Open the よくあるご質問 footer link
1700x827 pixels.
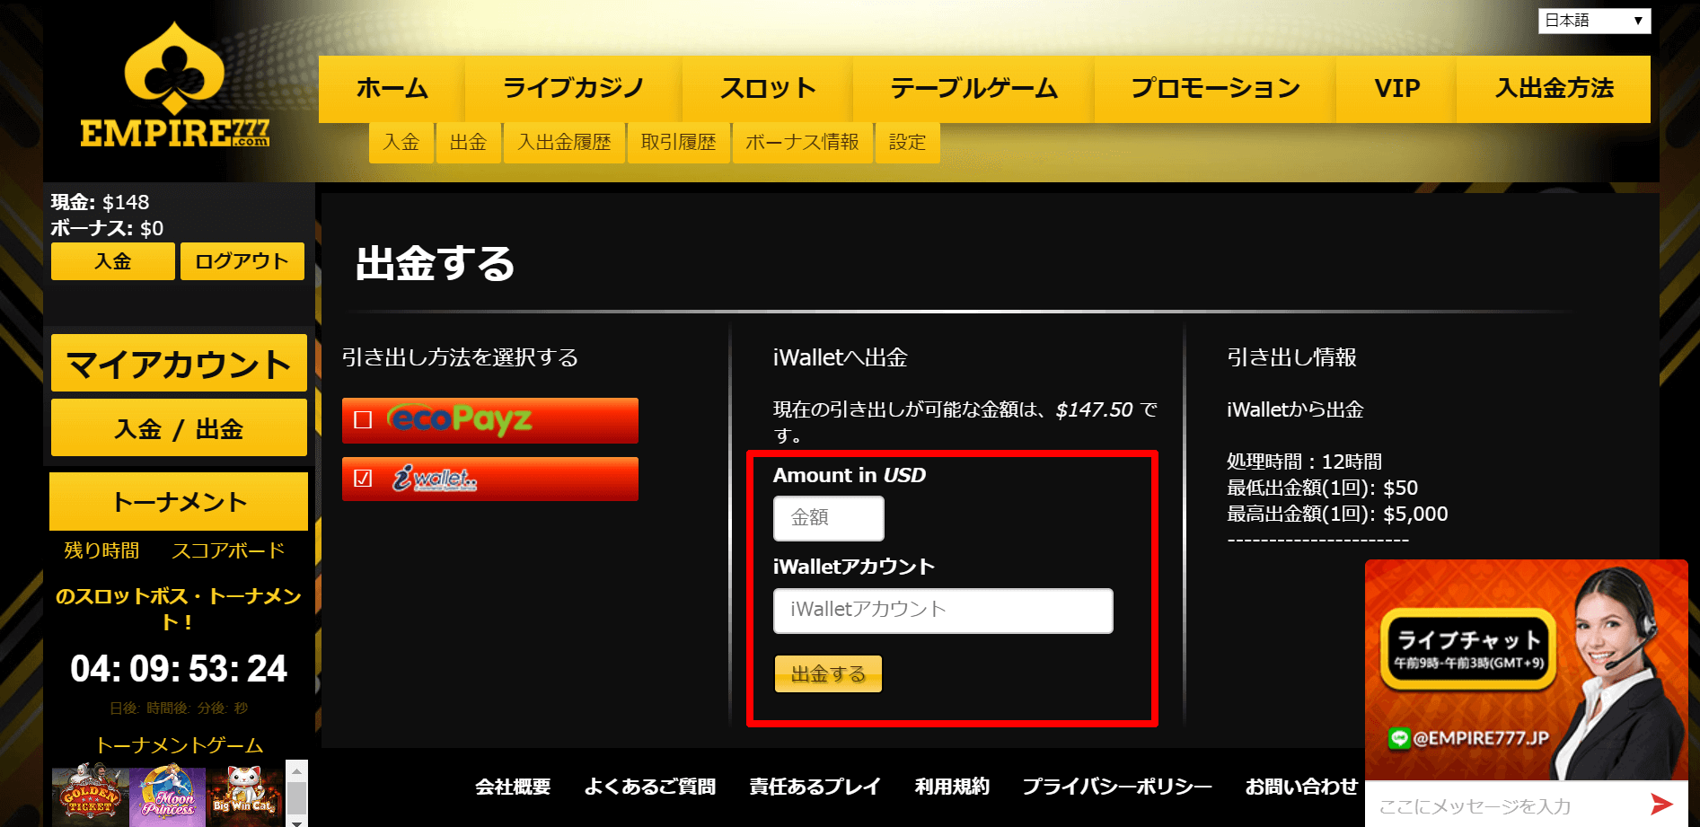650,787
